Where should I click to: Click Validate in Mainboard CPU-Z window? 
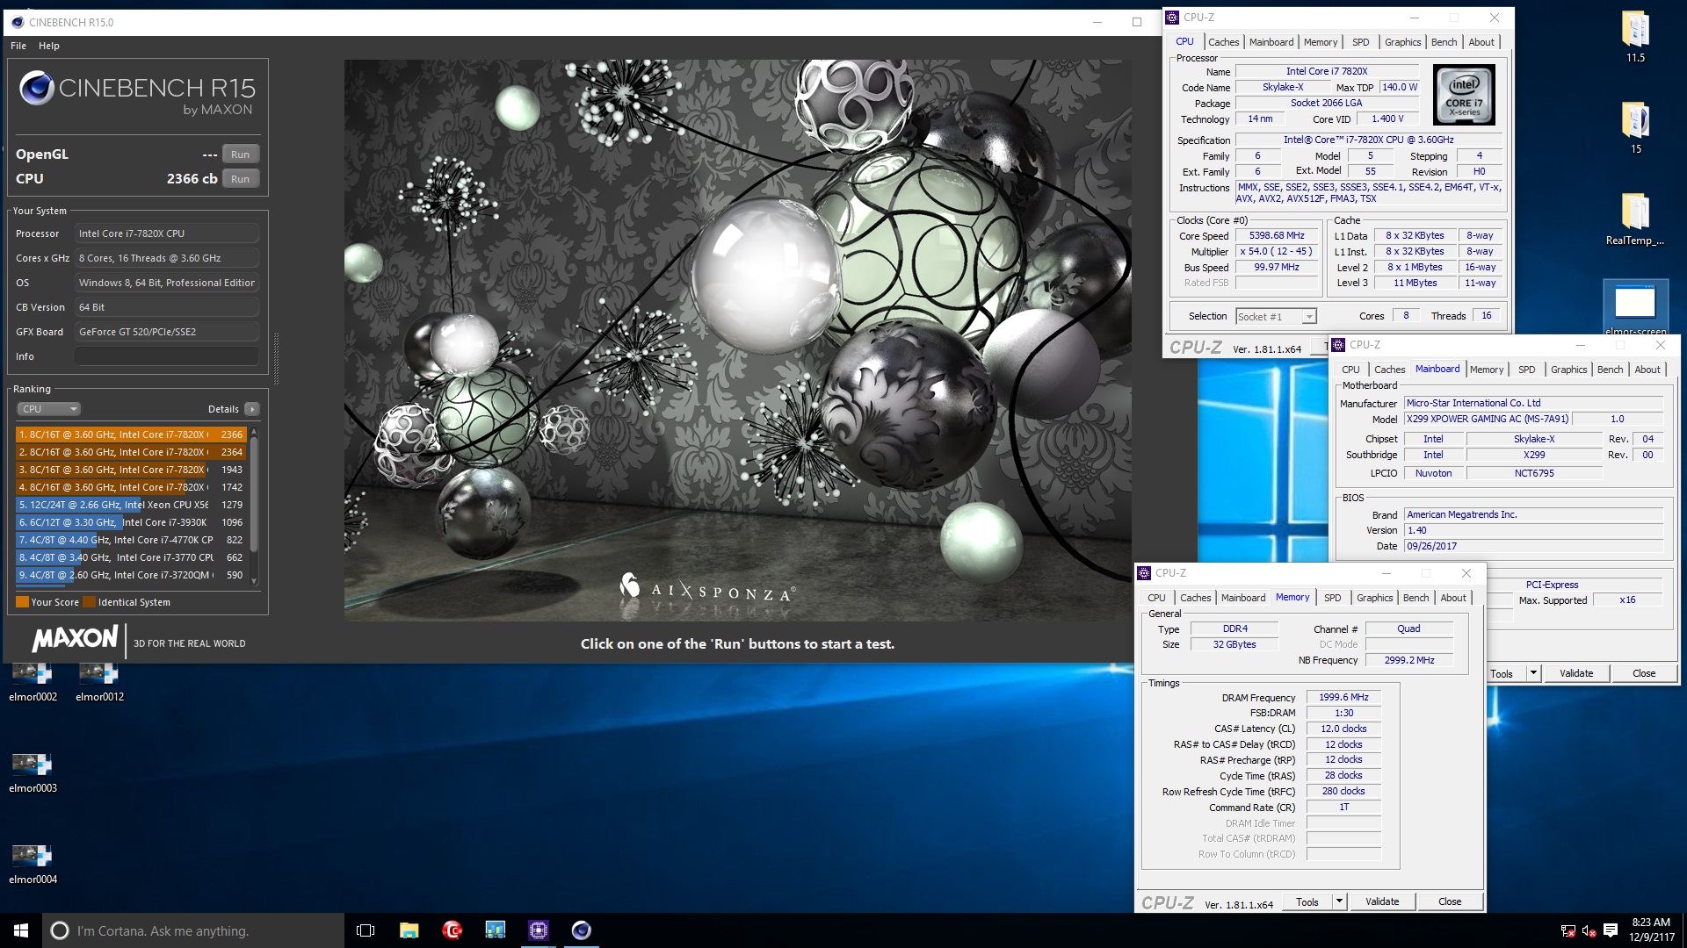pos(1576,673)
